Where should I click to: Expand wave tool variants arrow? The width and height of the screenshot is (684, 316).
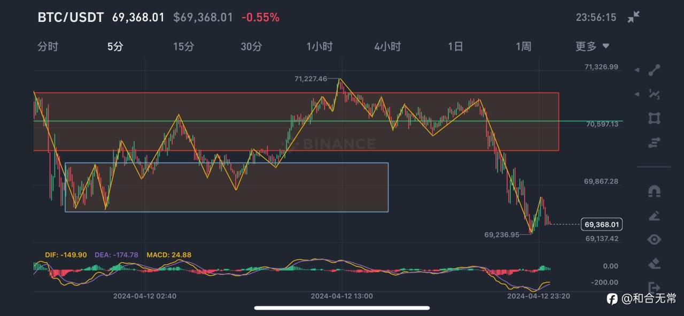pos(636,94)
